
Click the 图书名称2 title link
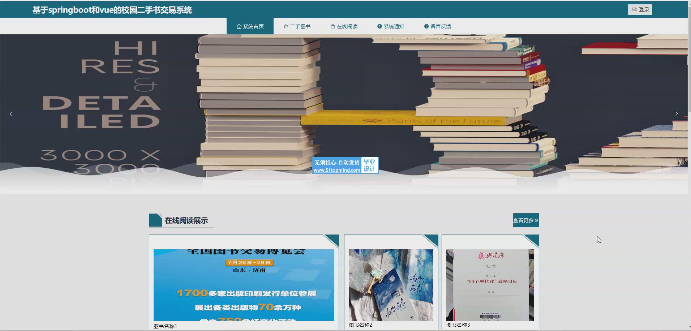(x=360, y=325)
